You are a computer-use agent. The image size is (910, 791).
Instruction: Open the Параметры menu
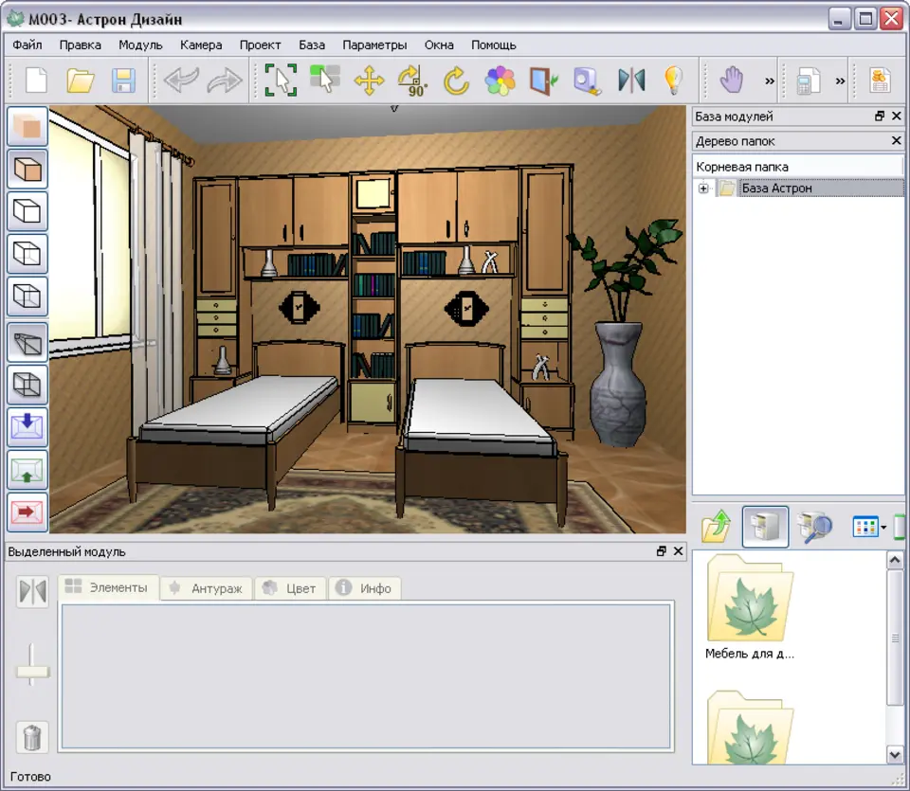(x=374, y=45)
